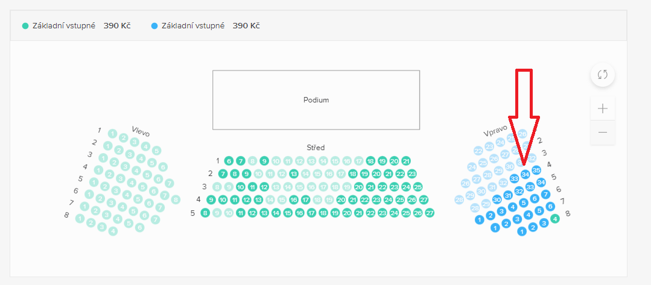Click the blue legend dot for Základní vstupné
This screenshot has width=651, height=285.
click(x=154, y=26)
